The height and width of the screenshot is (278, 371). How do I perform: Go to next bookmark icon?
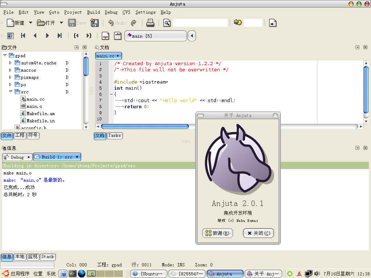point(47,36)
